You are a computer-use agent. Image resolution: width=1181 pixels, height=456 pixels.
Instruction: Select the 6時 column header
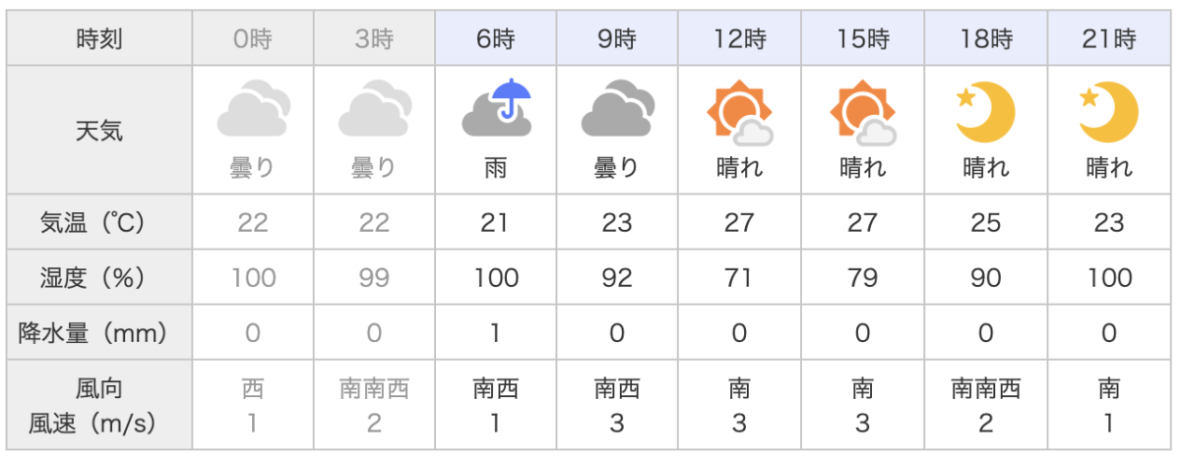tap(496, 41)
